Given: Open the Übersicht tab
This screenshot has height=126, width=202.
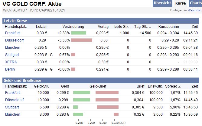Looking at the screenshot, I should click(x=162, y=3).
